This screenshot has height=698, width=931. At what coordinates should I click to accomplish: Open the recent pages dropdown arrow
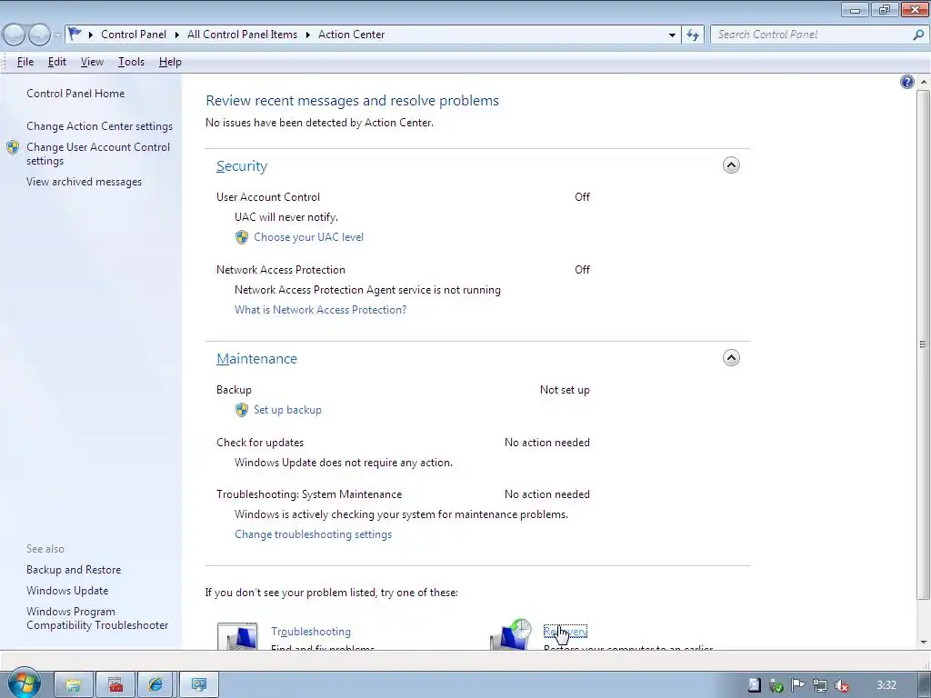pos(57,35)
